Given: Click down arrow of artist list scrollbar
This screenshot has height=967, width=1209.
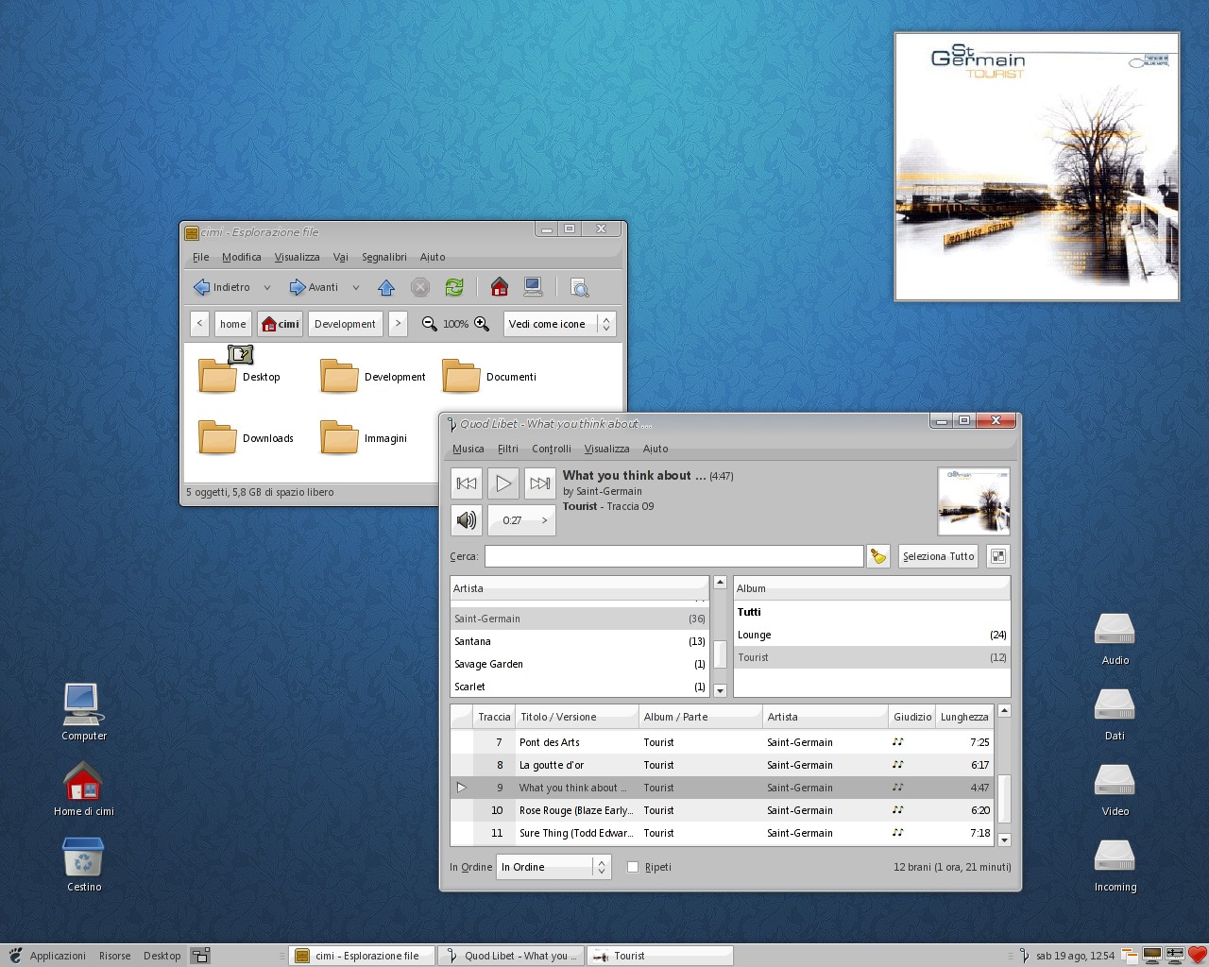Looking at the screenshot, I should point(720,690).
